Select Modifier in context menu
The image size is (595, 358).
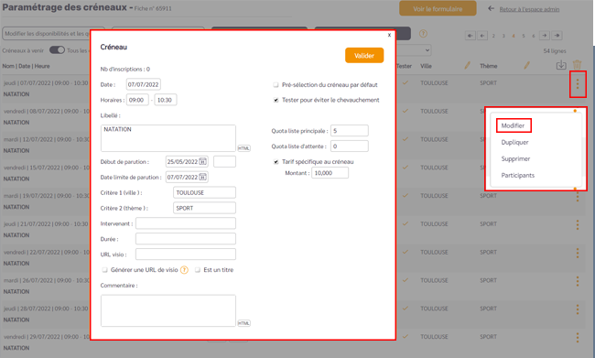click(x=513, y=125)
